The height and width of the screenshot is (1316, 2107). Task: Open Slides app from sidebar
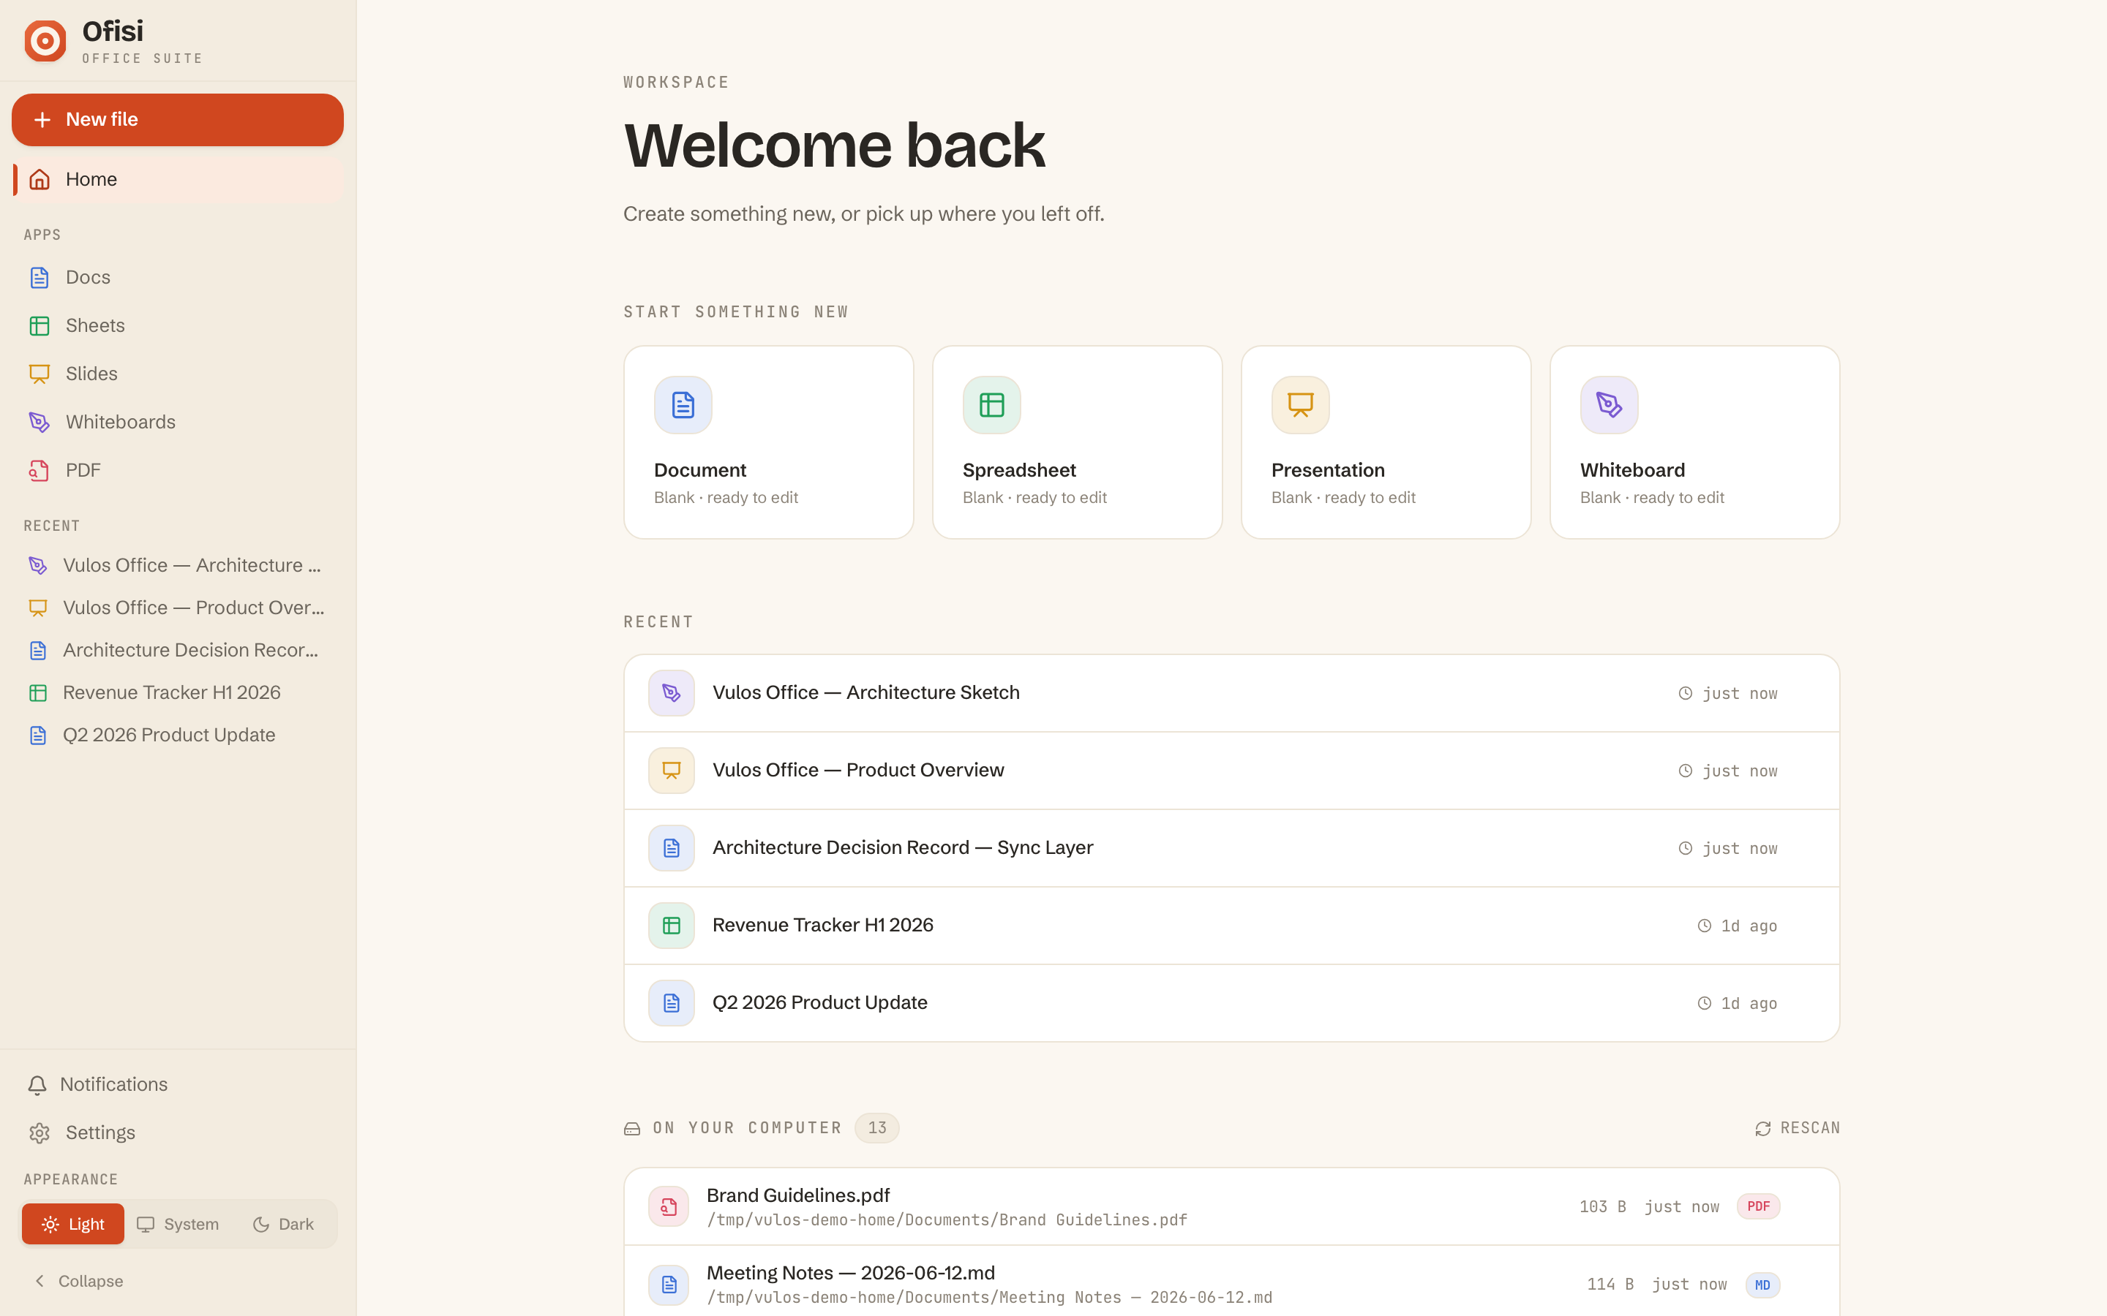pos(178,374)
